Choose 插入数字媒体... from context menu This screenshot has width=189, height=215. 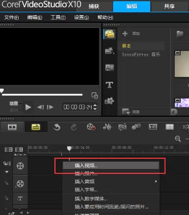click(x=111, y=199)
